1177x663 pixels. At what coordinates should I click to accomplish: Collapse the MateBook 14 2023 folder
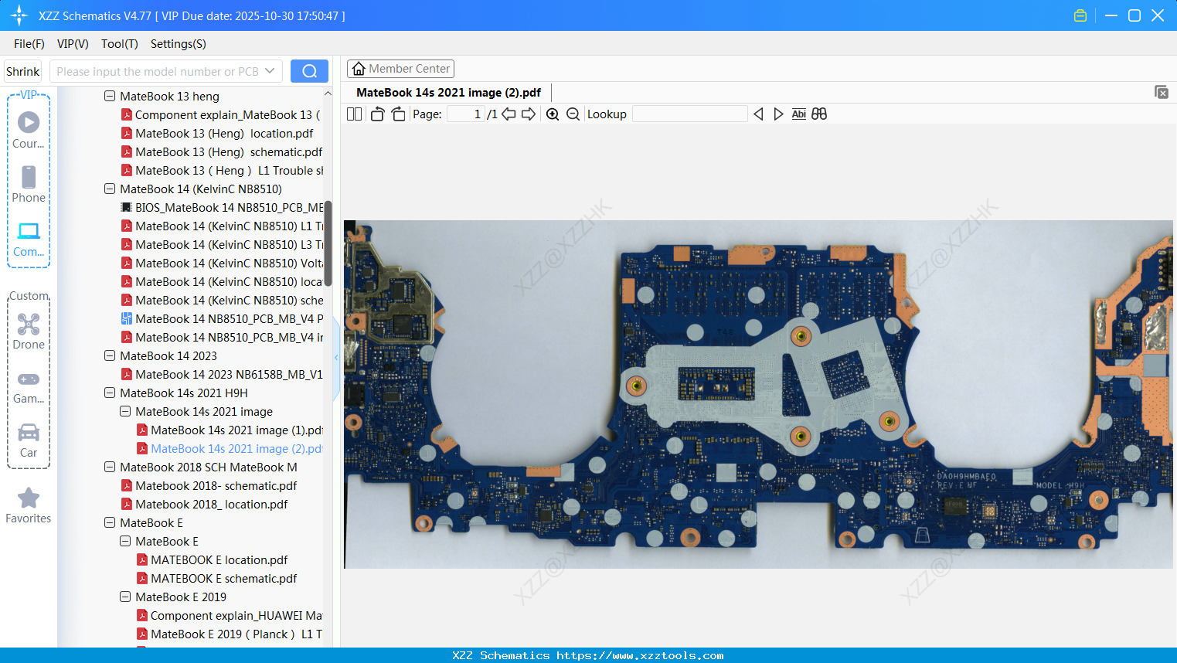point(110,356)
